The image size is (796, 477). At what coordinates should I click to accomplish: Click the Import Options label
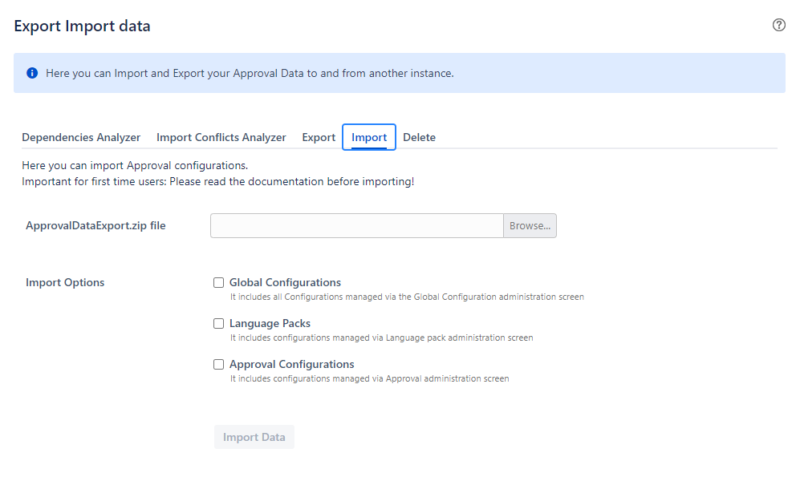pyautogui.click(x=65, y=283)
